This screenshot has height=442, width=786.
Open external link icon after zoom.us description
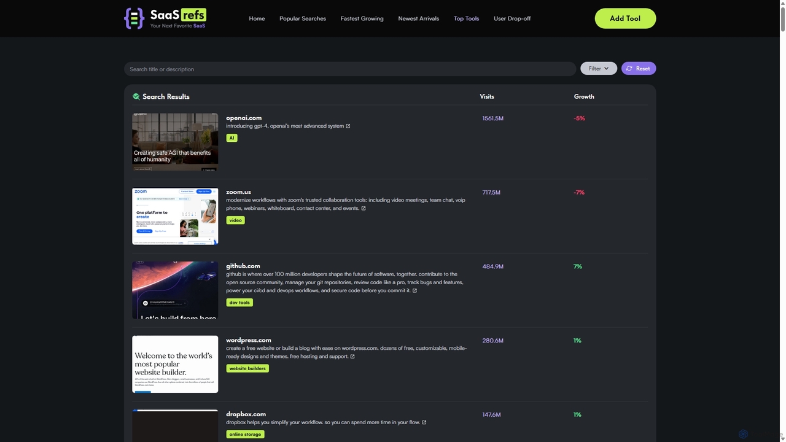click(x=364, y=209)
